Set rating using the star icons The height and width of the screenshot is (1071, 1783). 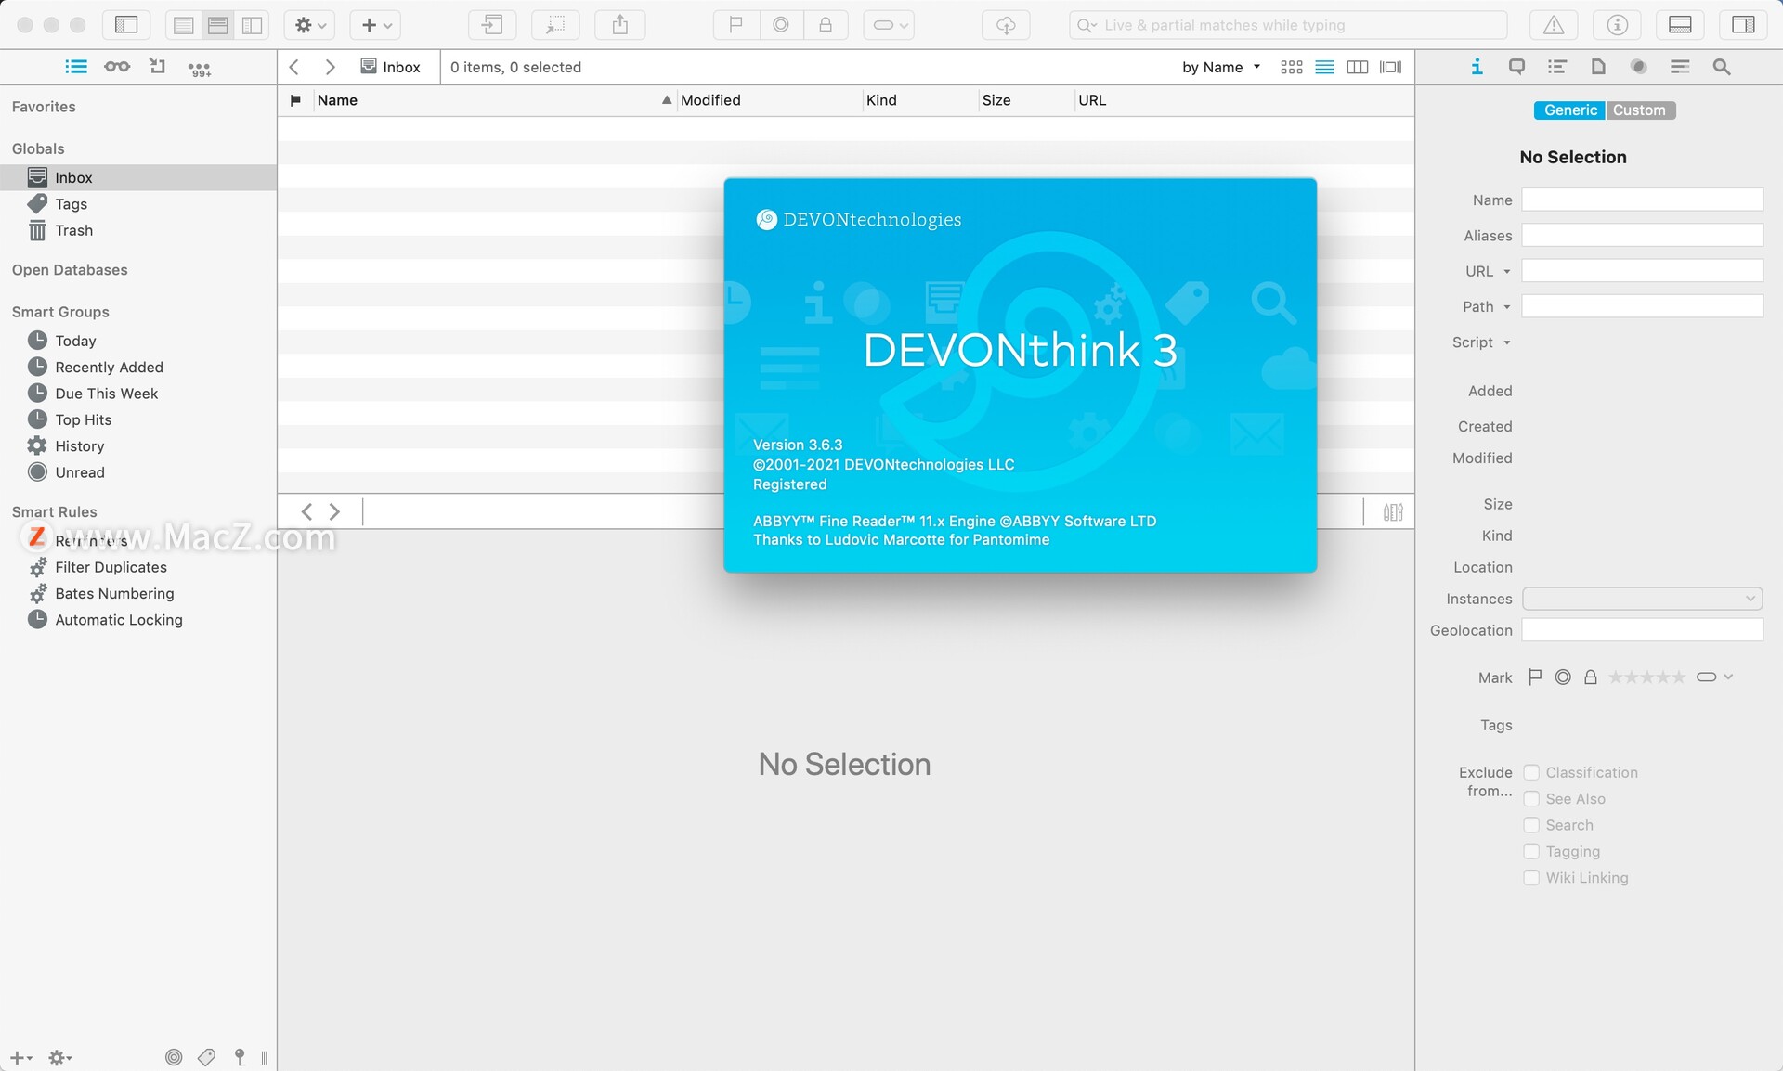(1646, 677)
